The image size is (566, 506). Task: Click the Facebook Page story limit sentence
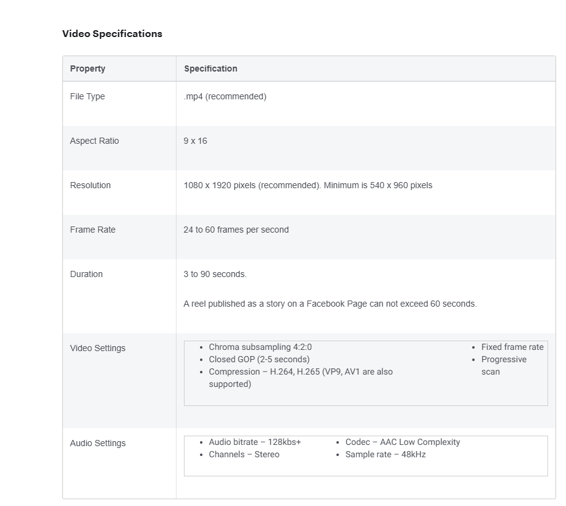point(330,304)
